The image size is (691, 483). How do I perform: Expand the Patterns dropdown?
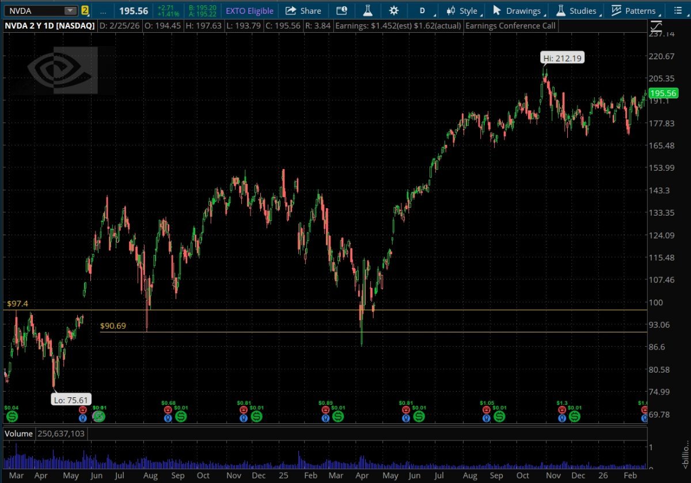pyautogui.click(x=634, y=10)
